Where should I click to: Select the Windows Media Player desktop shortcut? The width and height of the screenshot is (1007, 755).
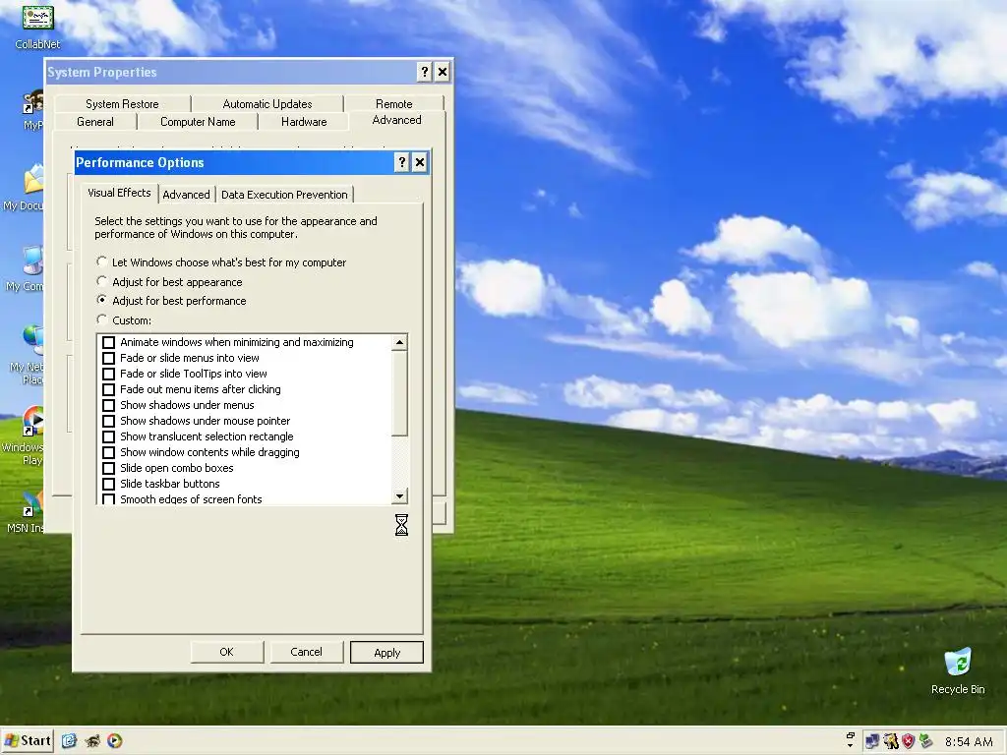tap(26, 436)
